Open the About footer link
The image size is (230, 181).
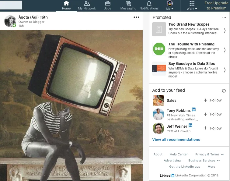[158, 154]
